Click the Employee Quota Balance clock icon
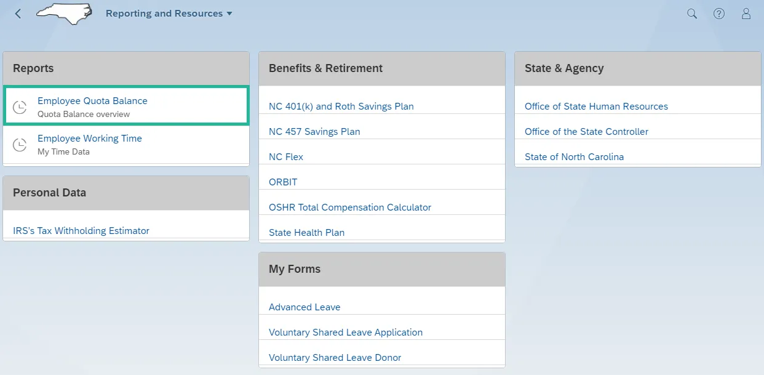This screenshot has height=375, width=764. coord(20,107)
